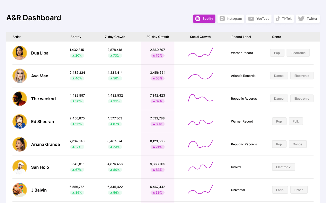Select San Holo's 83% 30-day growth badge

pyautogui.click(x=158, y=170)
